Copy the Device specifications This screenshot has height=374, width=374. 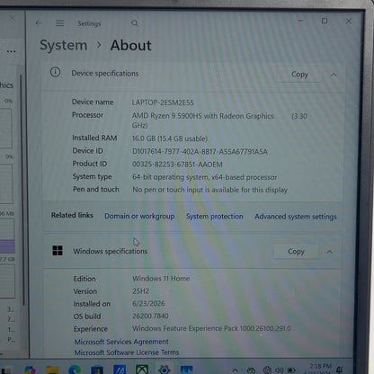[x=299, y=74]
